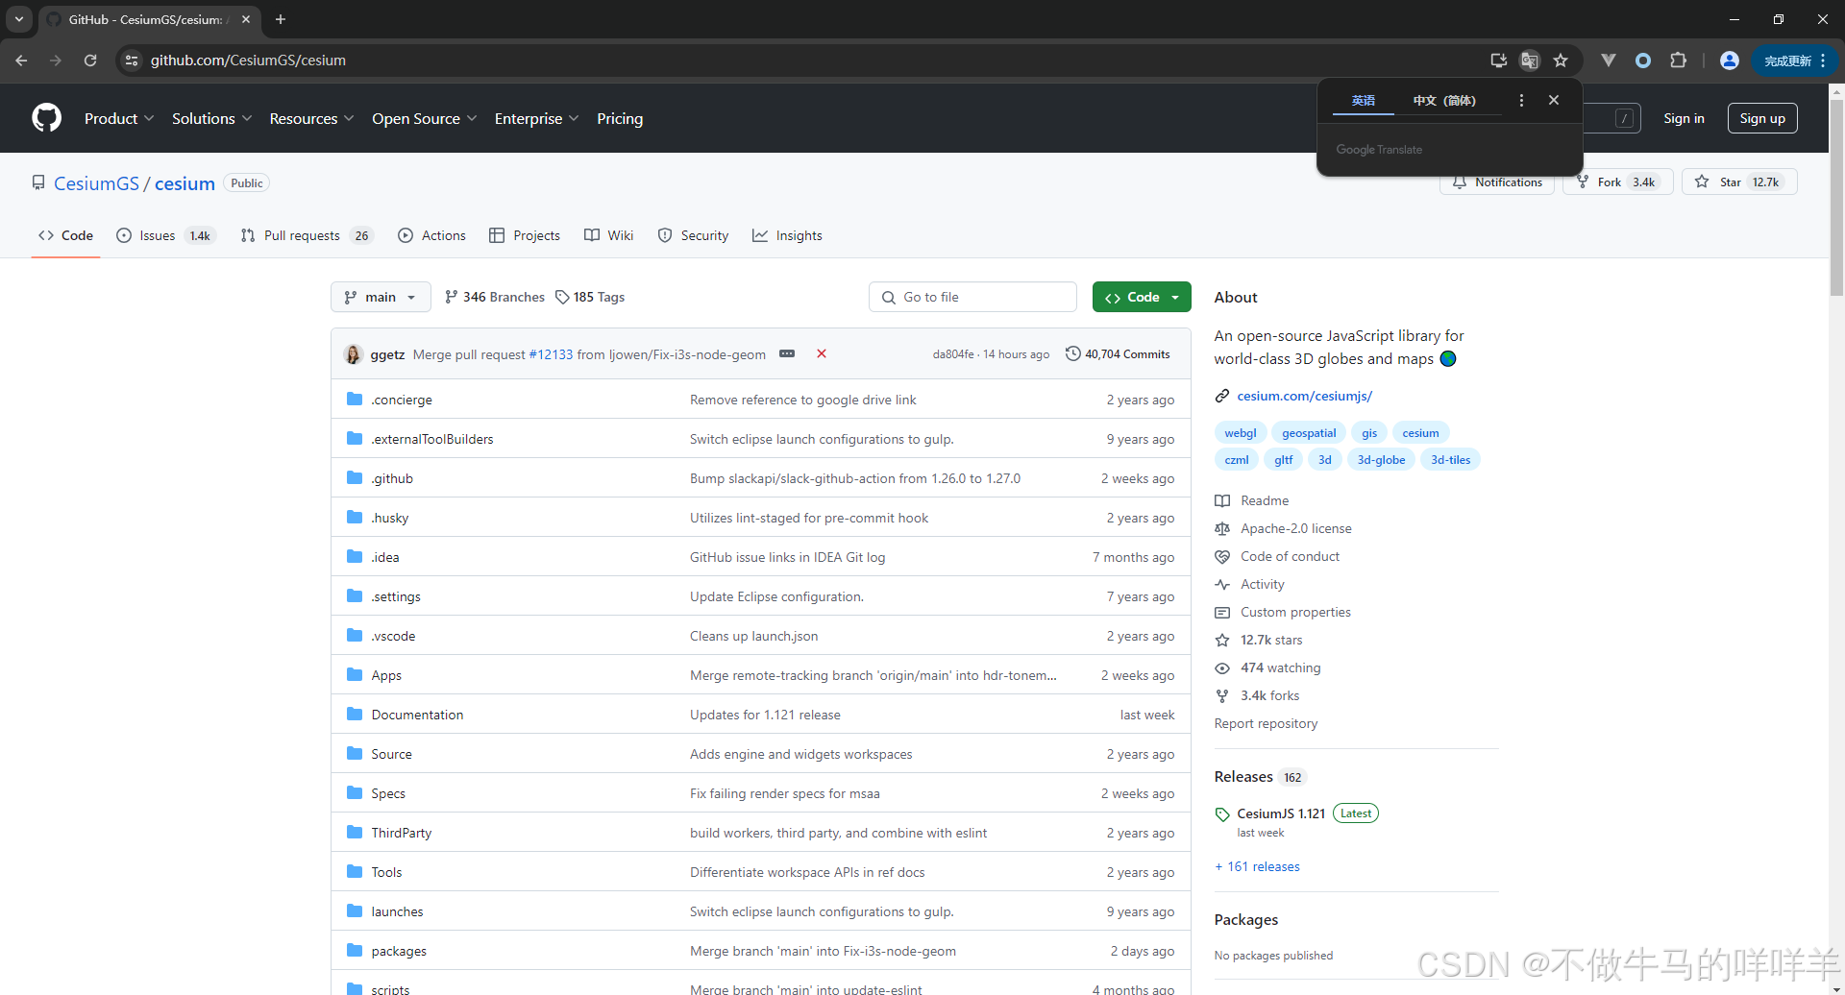This screenshot has height=995, width=1845.
Task: View the + 161 releases link
Action: pyautogui.click(x=1257, y=866)
